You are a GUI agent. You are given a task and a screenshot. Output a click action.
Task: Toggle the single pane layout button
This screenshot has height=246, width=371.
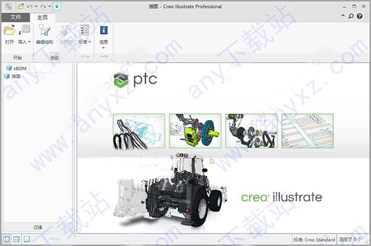tap(27, 239)
